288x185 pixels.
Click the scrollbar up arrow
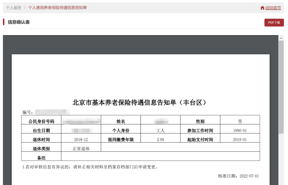[281, 38]
